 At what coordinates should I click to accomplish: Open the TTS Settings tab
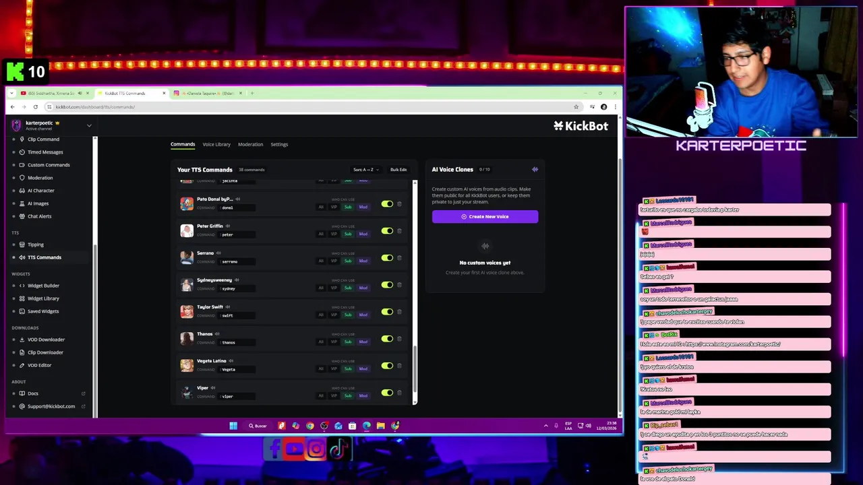pos(279,144)
